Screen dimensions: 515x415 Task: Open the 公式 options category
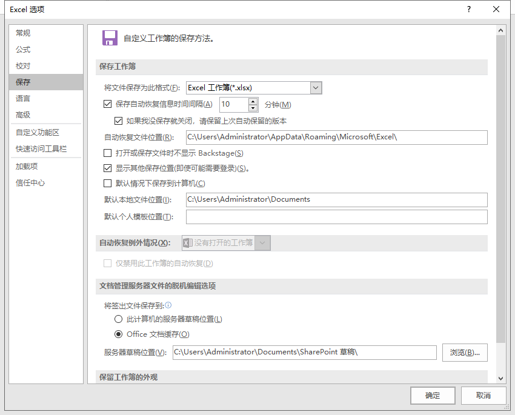coord(46,49)
